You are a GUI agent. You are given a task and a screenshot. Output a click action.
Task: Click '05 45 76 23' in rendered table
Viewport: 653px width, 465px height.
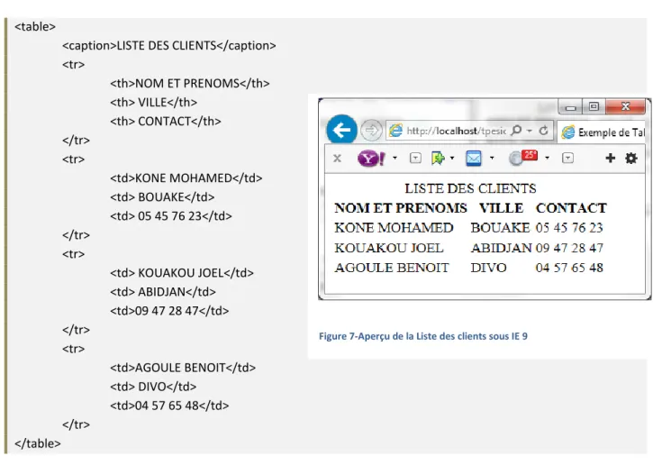(569, 228)
